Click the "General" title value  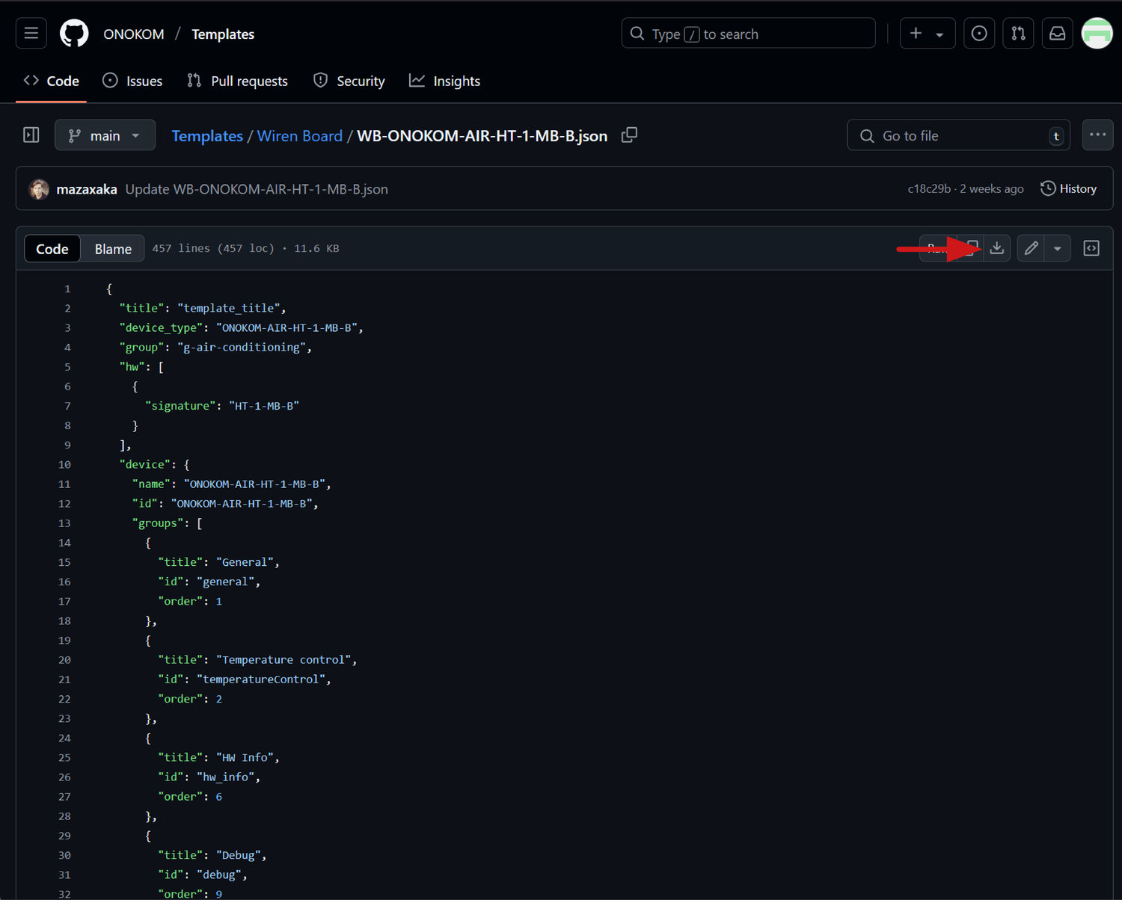[245, 562]
